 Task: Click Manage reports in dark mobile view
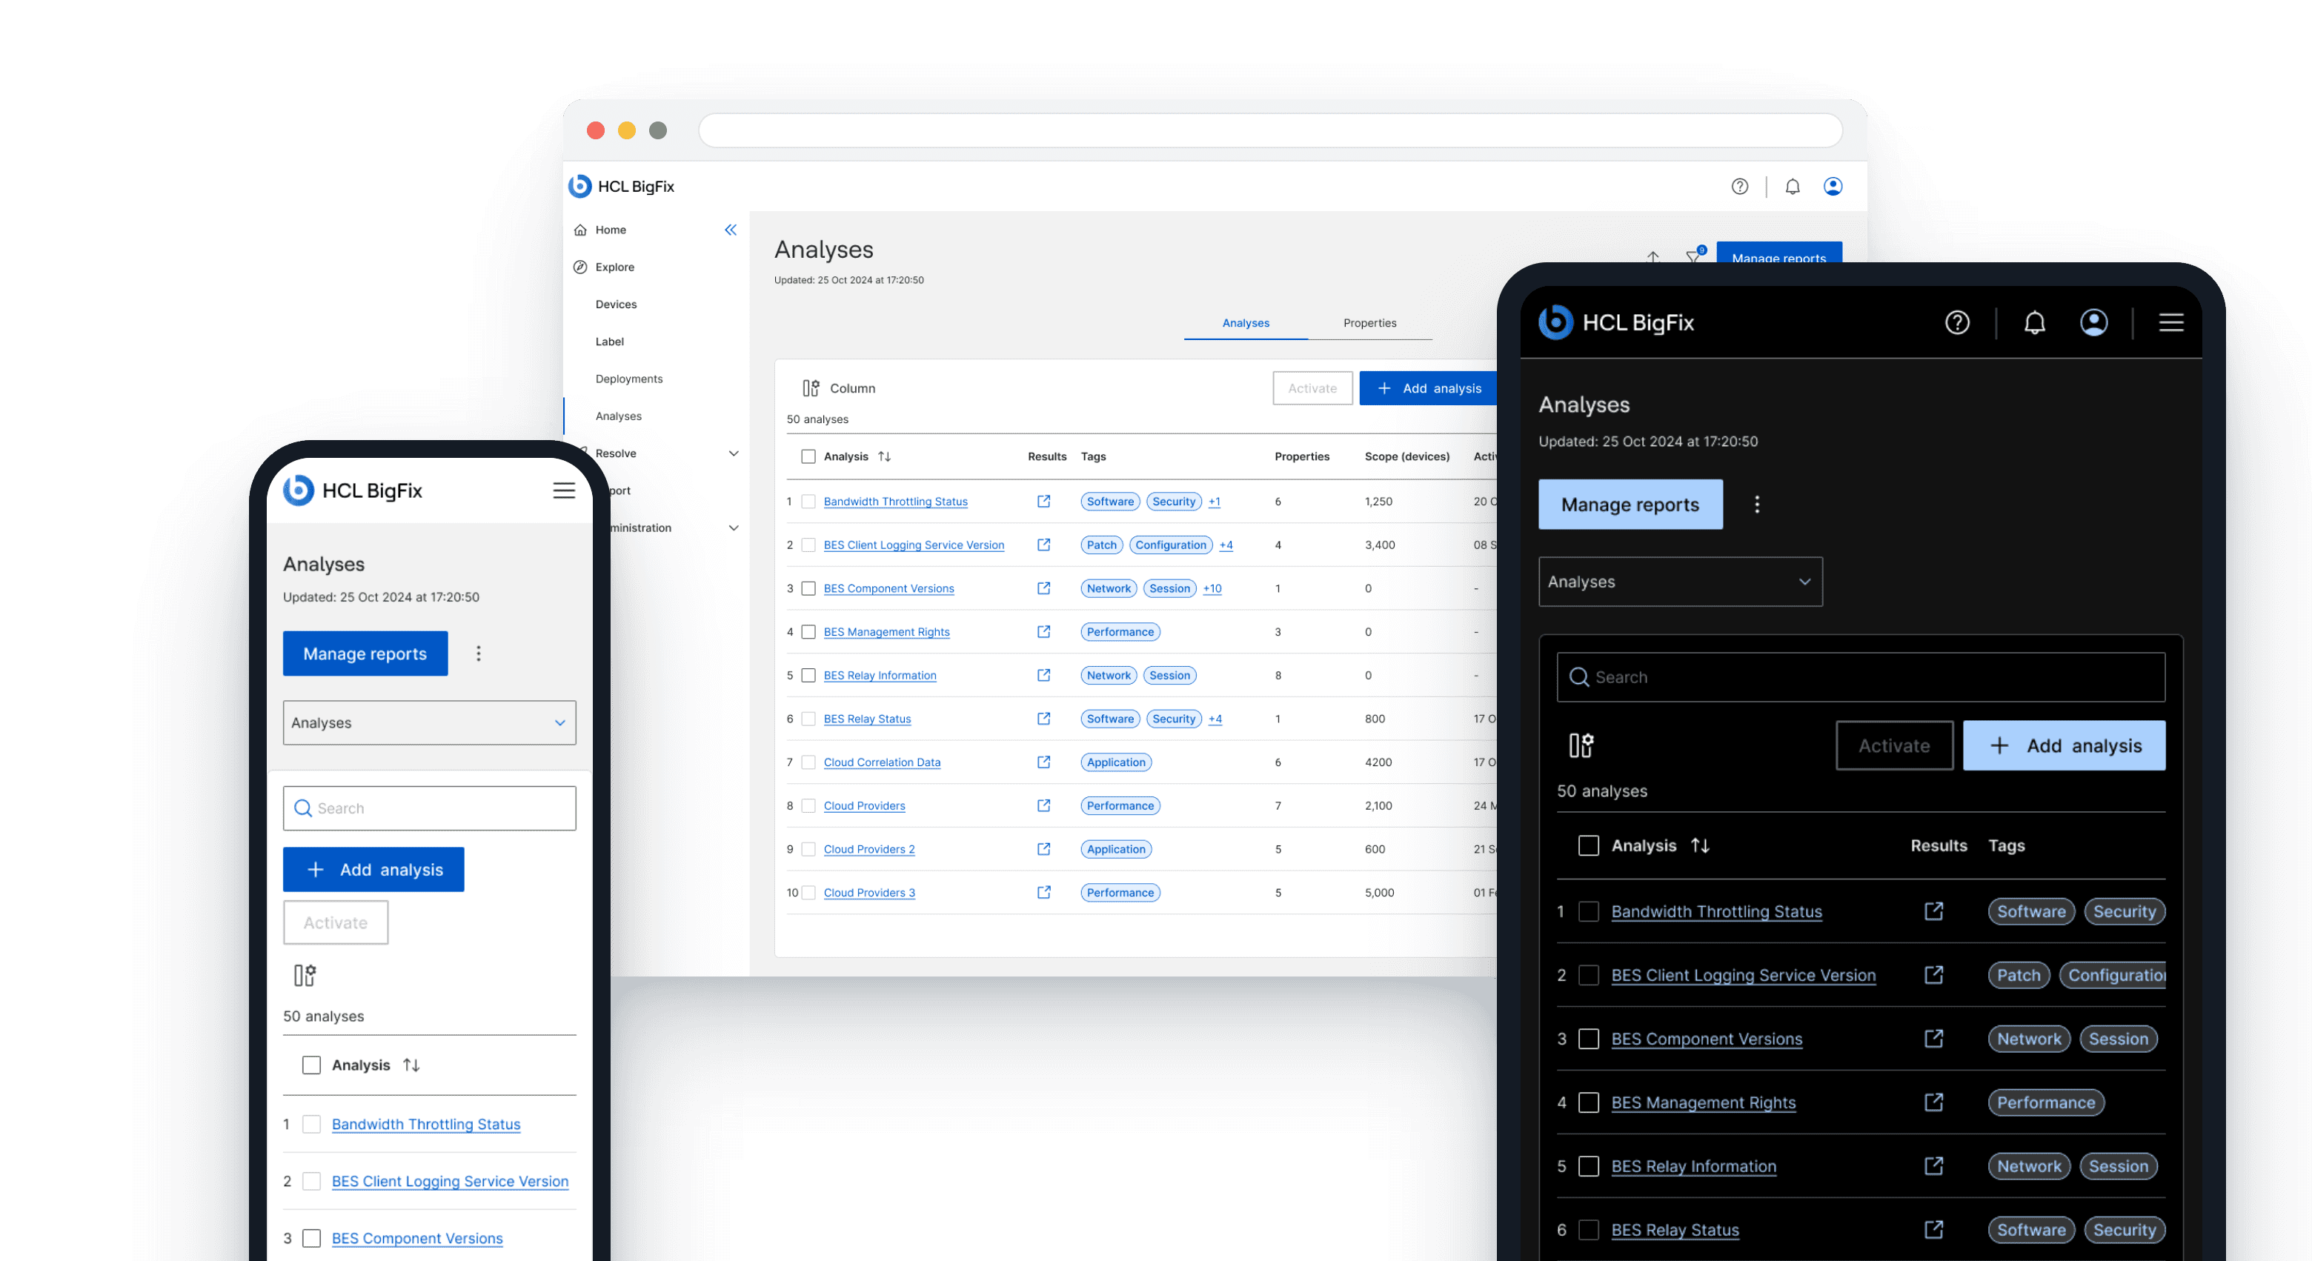click(x=1630, y=505)
